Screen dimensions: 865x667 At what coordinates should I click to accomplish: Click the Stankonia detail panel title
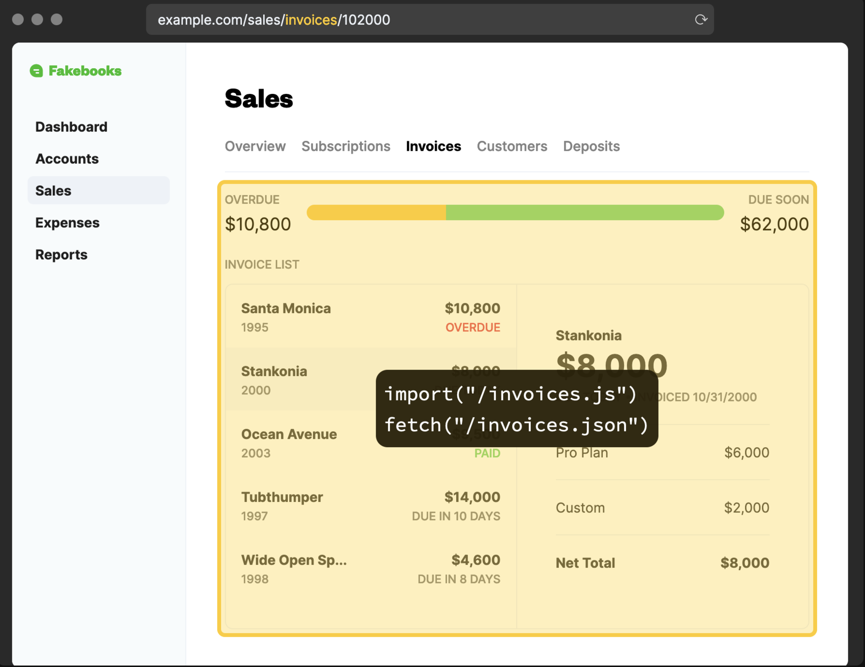589,335
